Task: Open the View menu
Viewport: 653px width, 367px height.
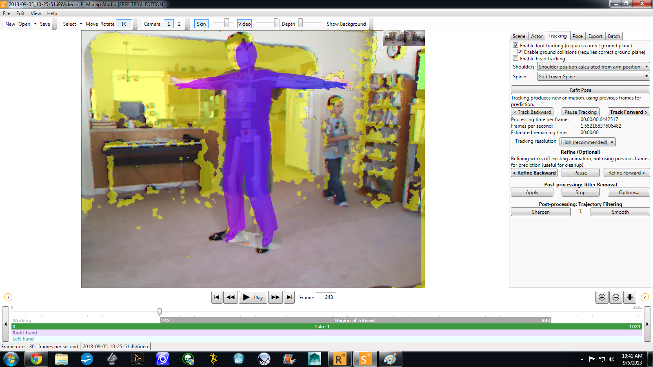Action: [36, 13]
